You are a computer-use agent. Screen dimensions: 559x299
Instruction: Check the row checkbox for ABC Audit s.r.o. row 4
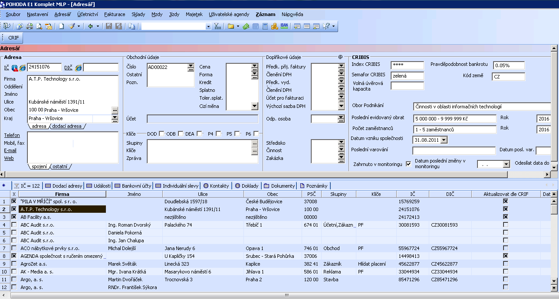pos(14,225)
